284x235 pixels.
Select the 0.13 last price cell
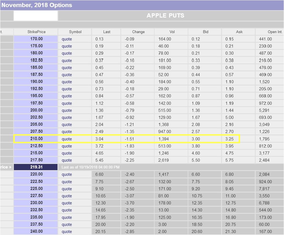pyautogui.click(x=106, y=39)
